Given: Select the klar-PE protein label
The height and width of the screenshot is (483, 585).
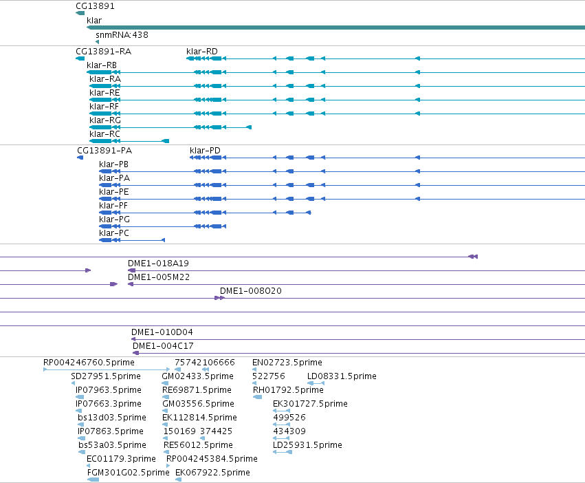Looking at the screenshot, I should click(x=114, y=192).
